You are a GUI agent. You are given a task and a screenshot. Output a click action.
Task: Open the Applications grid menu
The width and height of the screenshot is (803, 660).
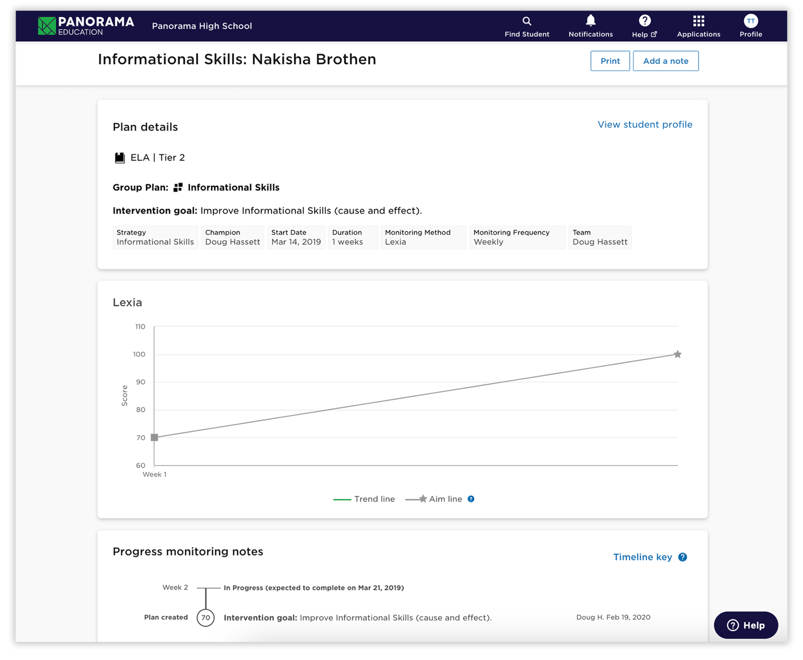click(x=698, y=21)
